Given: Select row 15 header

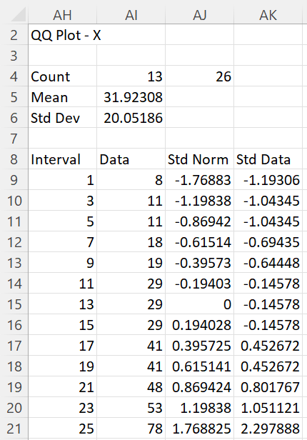Looking at the screenshot, I should [14, 304].
